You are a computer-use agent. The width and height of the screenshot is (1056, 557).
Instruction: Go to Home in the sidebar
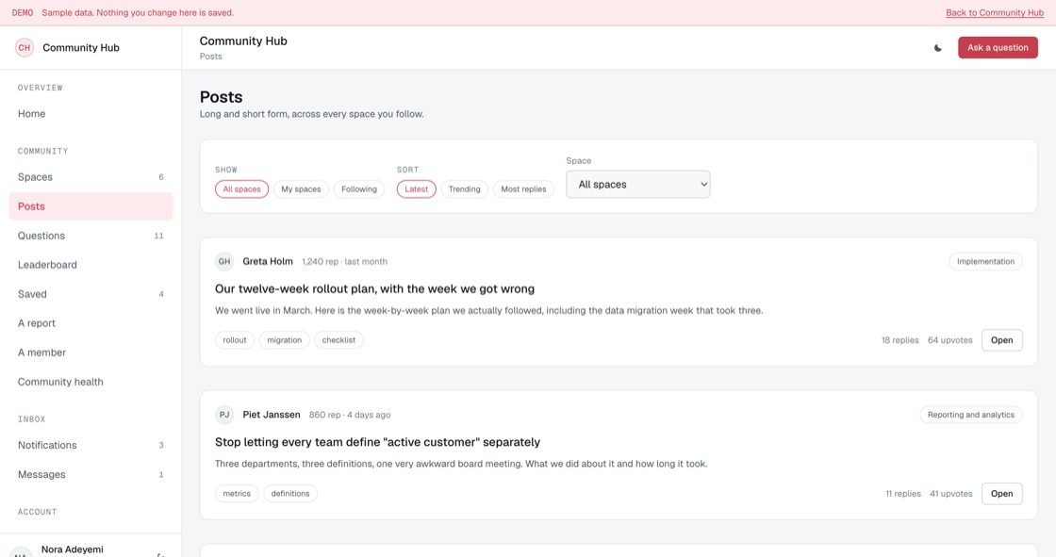coord(91,114)
